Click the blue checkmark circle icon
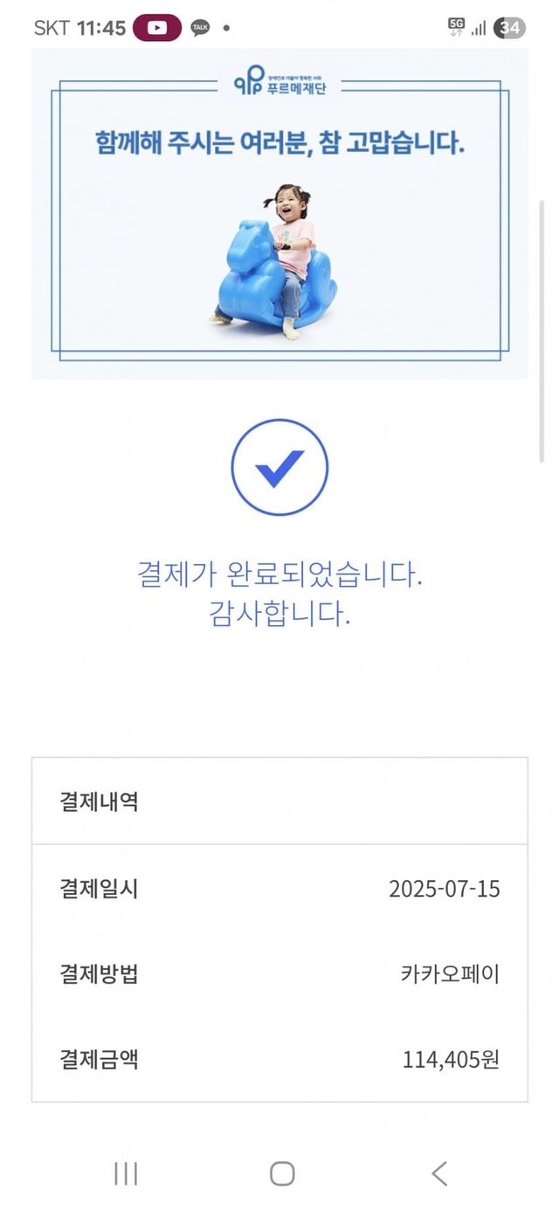Screen dimensions: 559x1211 click(x=279, y=467)
